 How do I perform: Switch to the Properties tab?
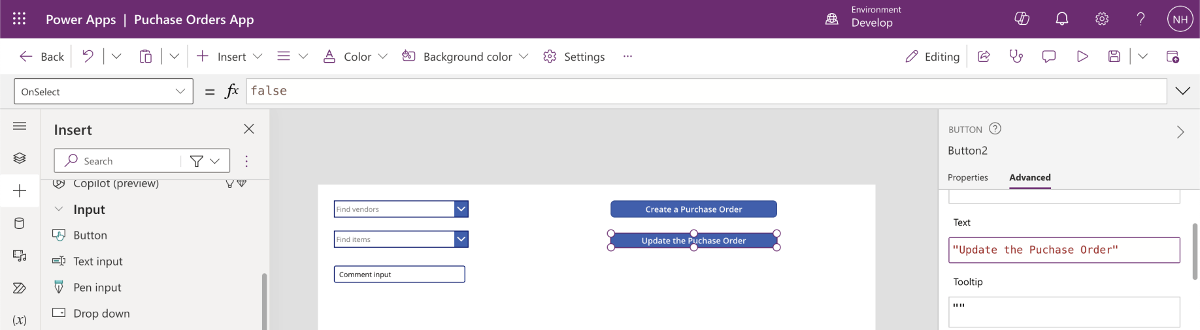967,177
